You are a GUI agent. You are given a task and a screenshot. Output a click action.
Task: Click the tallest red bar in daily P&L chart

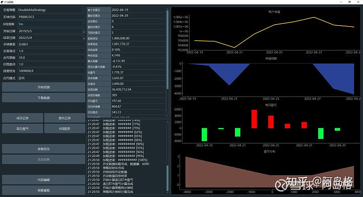point(254,119)
